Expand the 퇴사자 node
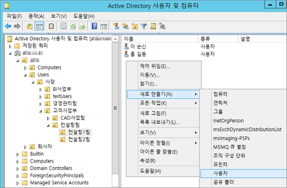This screenshot has height=188, width=287. 25,147
